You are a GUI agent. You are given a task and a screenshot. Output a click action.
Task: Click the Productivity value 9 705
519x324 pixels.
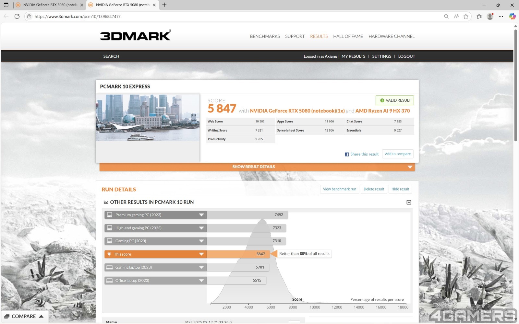[259, 139]
